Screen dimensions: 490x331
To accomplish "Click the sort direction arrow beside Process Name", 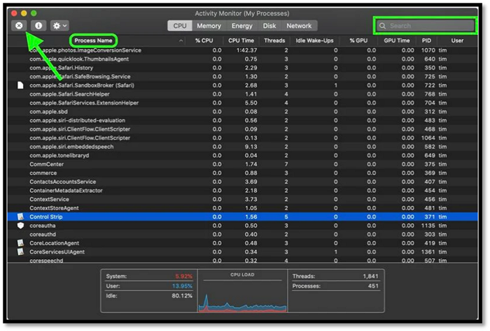I will pos(182,41).
